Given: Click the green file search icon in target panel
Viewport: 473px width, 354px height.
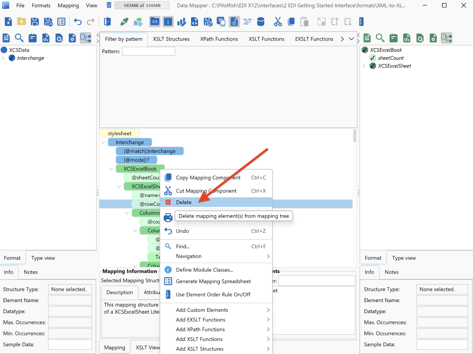Looking at the screenshot, I should tap(420, 38).
